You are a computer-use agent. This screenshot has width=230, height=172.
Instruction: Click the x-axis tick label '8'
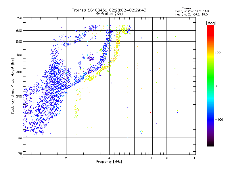point(152,158)
